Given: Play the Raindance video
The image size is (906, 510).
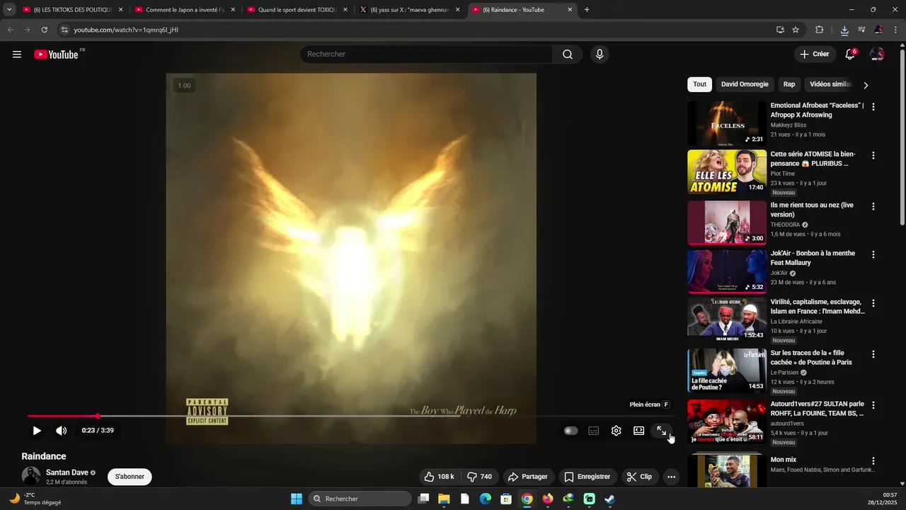Looking at the screenshot, I should click(x=37, y=431).
